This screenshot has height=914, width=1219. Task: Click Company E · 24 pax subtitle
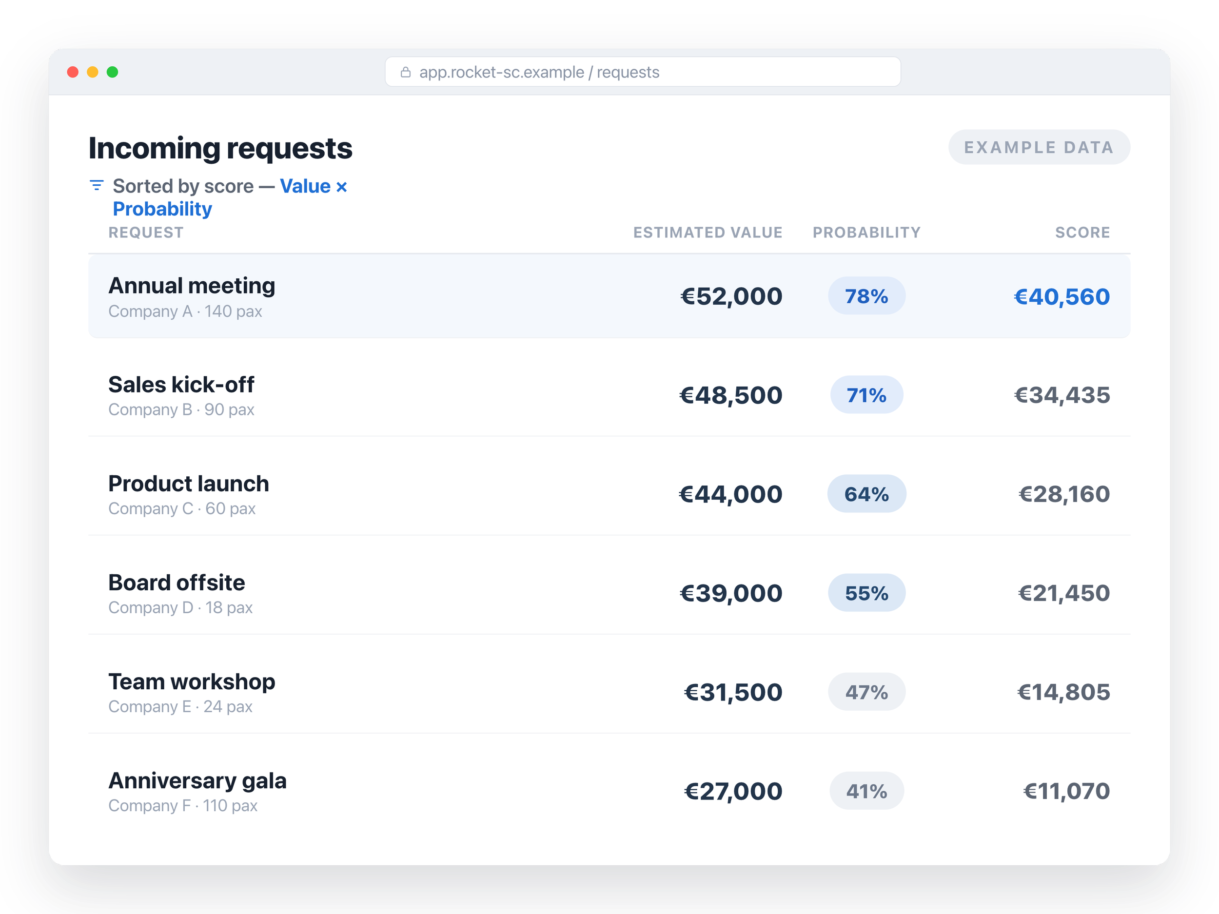point(180,706)
